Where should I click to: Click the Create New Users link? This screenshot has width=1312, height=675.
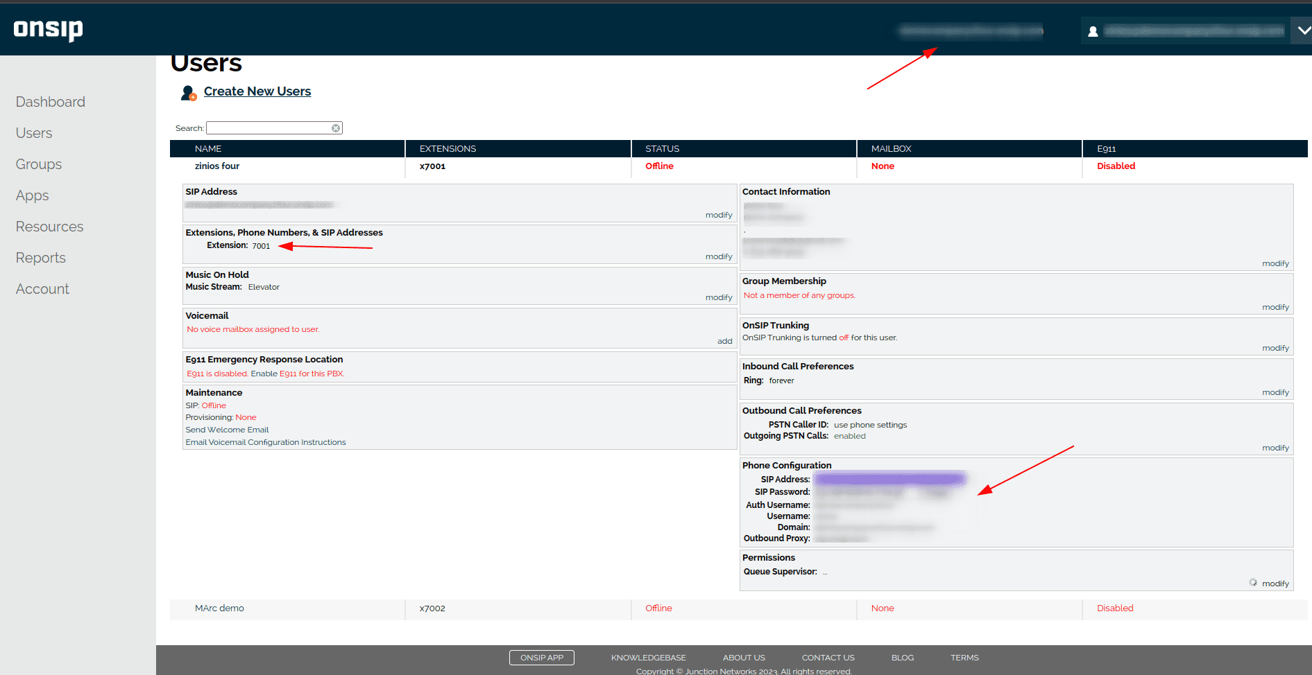[x=257, y=91]
